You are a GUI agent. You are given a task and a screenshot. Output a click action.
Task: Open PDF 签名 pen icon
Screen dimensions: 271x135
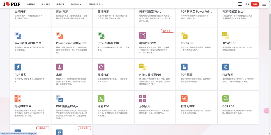[18, 67]
